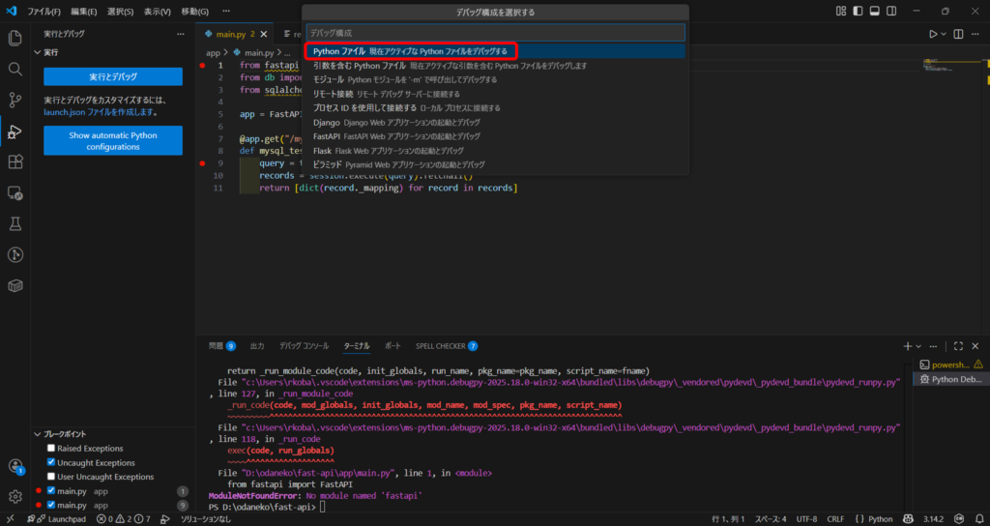Open Manage settings gear icon
990x526 pixels.
click(x=15, y=496)
